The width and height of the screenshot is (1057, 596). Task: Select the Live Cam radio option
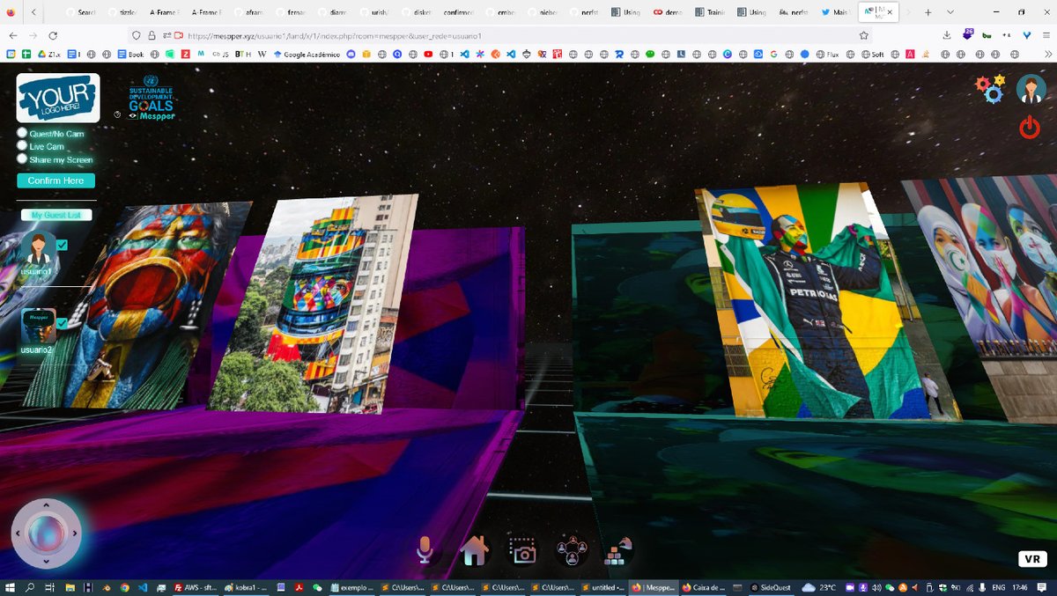[x=22, y=146]
